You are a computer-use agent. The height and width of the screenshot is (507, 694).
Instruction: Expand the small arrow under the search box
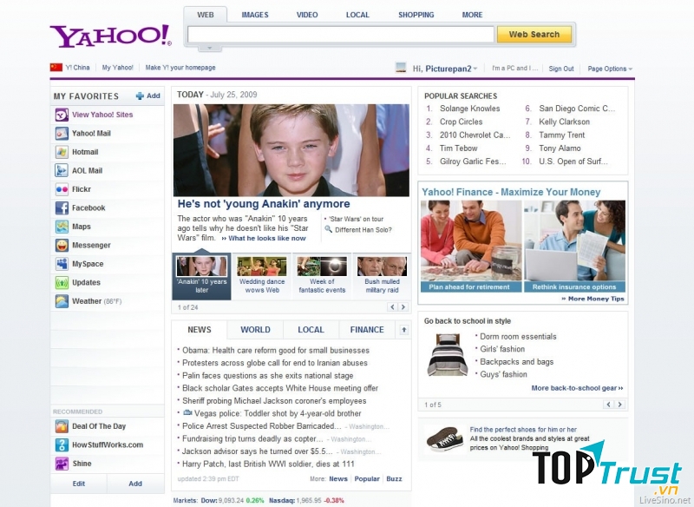coord(210,48)
